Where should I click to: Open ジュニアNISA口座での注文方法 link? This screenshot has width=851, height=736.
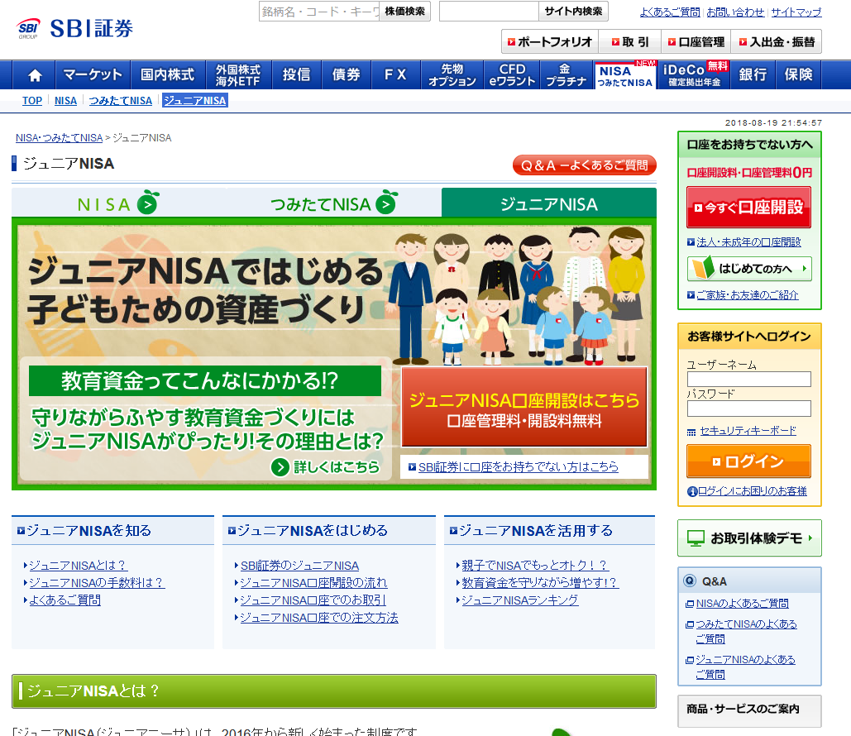[319, 618]
